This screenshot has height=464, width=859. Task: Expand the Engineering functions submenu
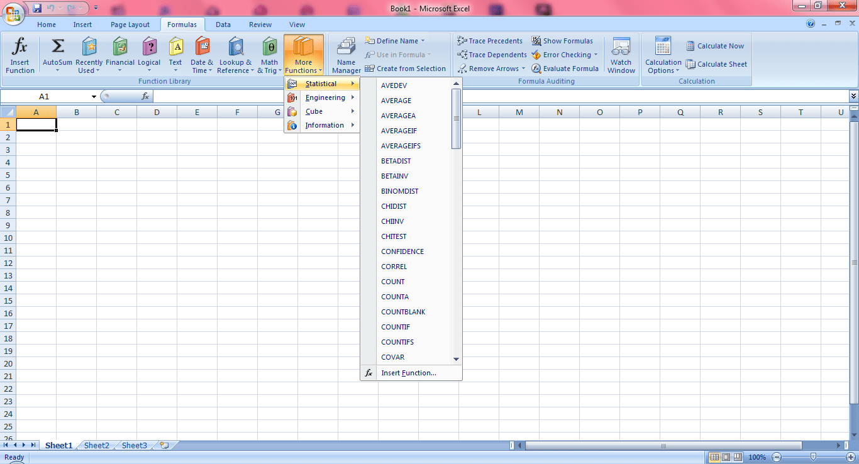click(324, 97)
